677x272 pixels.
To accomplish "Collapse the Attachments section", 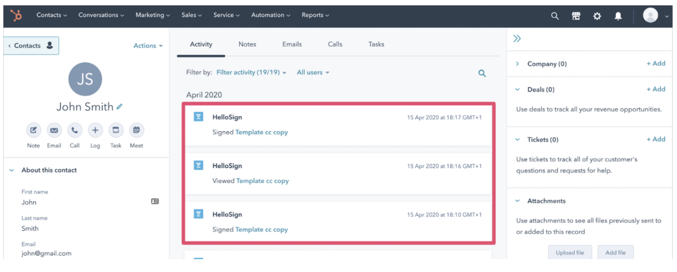I will [x=517, y=201].
